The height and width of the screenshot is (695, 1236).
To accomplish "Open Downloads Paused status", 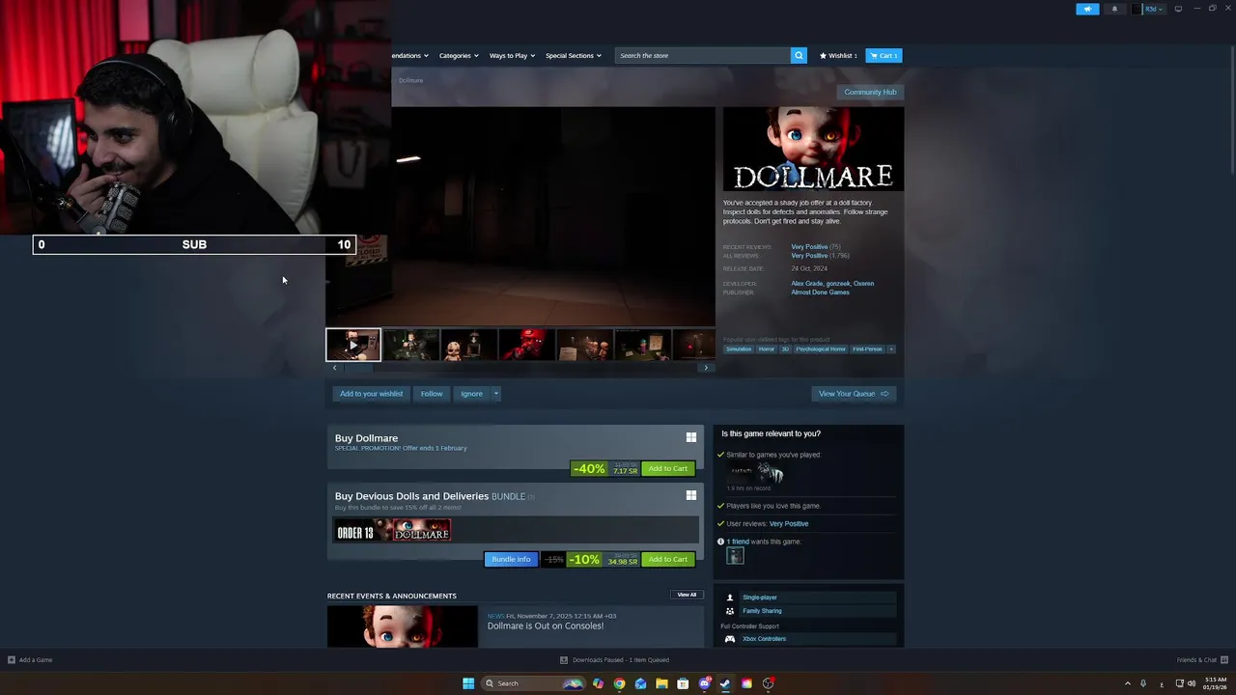I will point(615,660).
